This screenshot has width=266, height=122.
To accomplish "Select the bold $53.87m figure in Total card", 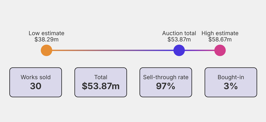I will [101, 86].
